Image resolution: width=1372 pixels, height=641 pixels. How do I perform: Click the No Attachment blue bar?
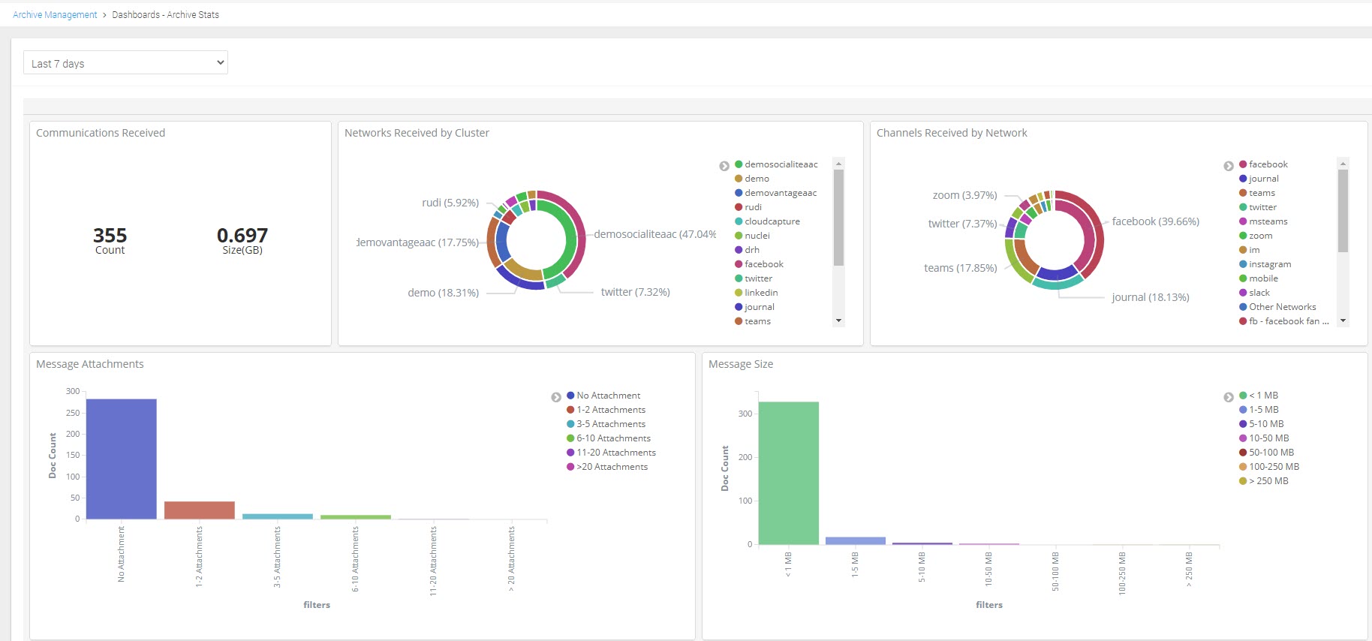click(x=122, y=459)
